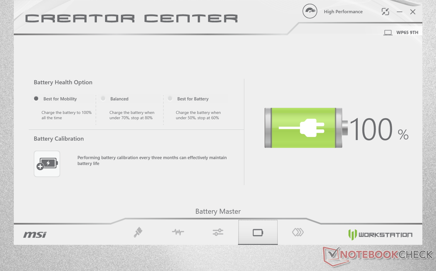
Task: Start battery calibration with the battery icon button
Action: (47, 164)
